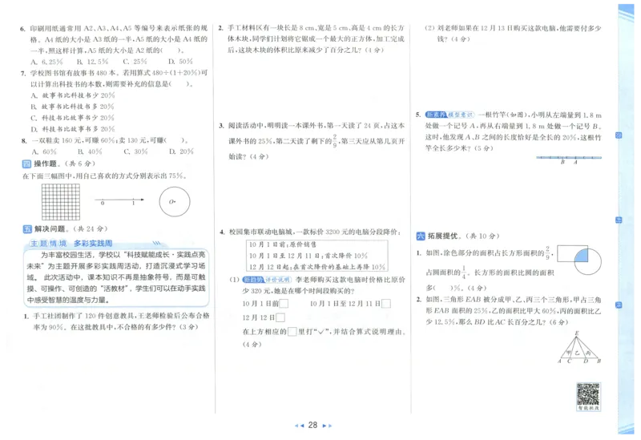The width and height of the screenshot is (641, 440).
Task: Click the answer blank in question 7
Action: (x=179, y=84)
